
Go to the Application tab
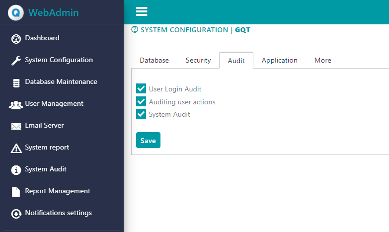click(x=279, y=60)
